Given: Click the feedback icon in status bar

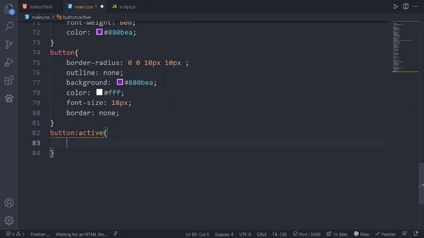Looking at the screenshot, I should click(x=405, y=233).
